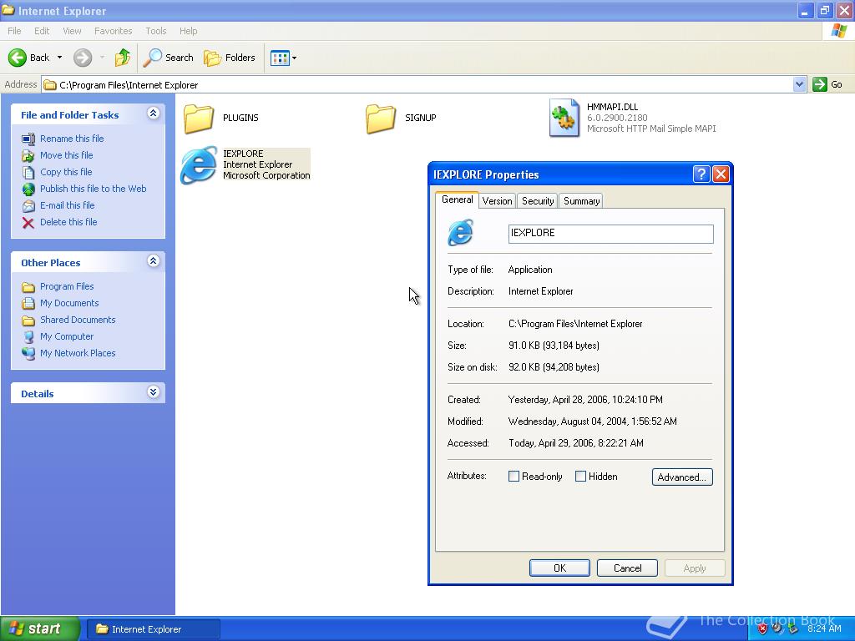Viewport: 855px width, 641px height.
Task: Click OK in IEXPLORE Properties
Action: [x=559, y=568]
